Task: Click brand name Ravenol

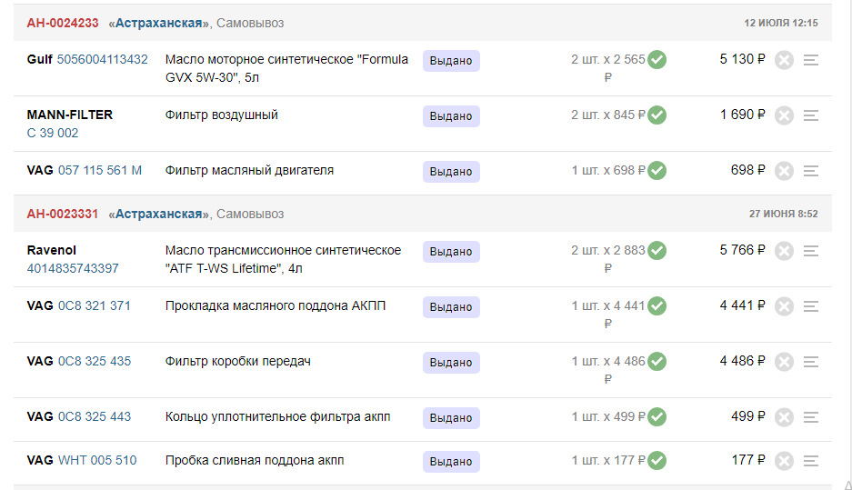Action: [52, 250]
